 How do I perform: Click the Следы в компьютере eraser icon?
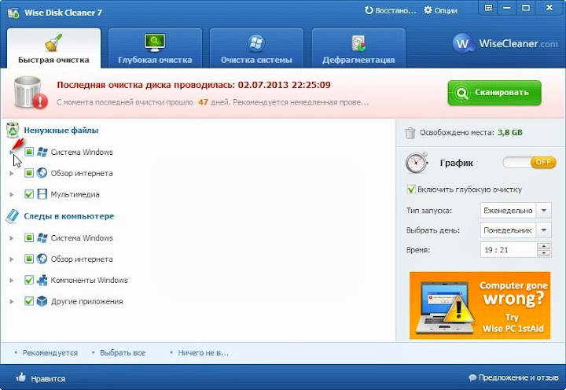[x=13, y=216]
